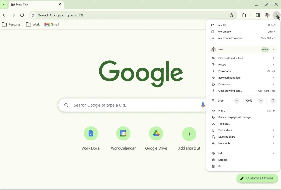The width and height of the screenshot is (281, 190).
Task: Choose Search this page with Google
Action: click(x=243, y=117)
